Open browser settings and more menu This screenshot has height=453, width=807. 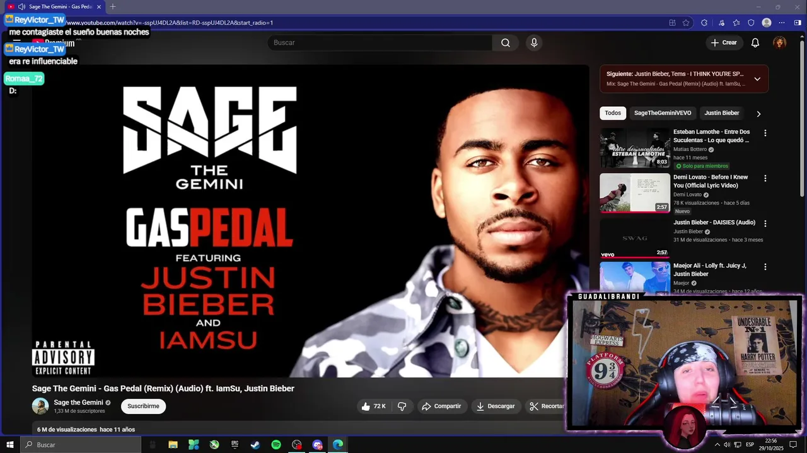pos(782,23)
